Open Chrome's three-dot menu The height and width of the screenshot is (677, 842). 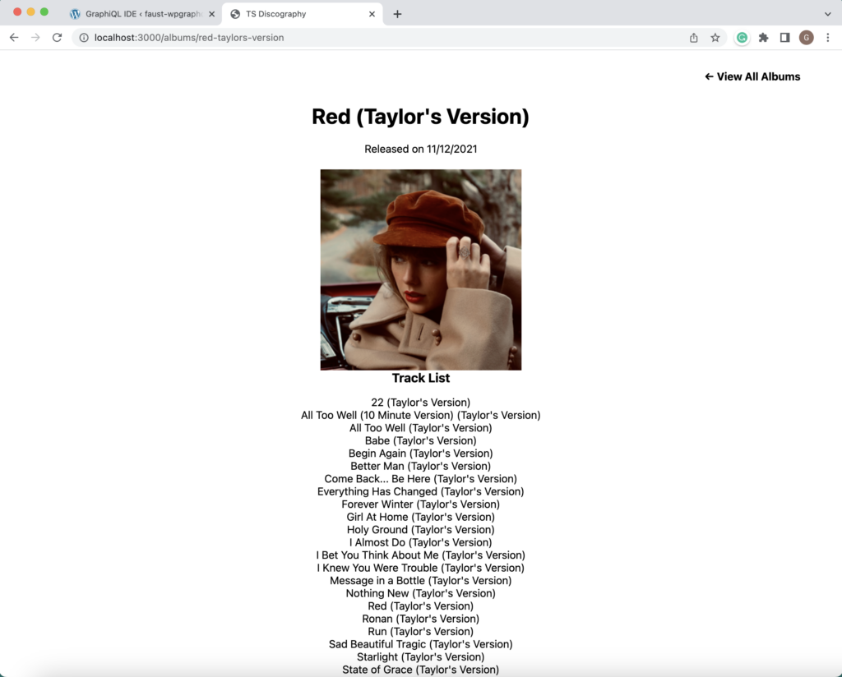pyautogui.click(x=827, y=38)
